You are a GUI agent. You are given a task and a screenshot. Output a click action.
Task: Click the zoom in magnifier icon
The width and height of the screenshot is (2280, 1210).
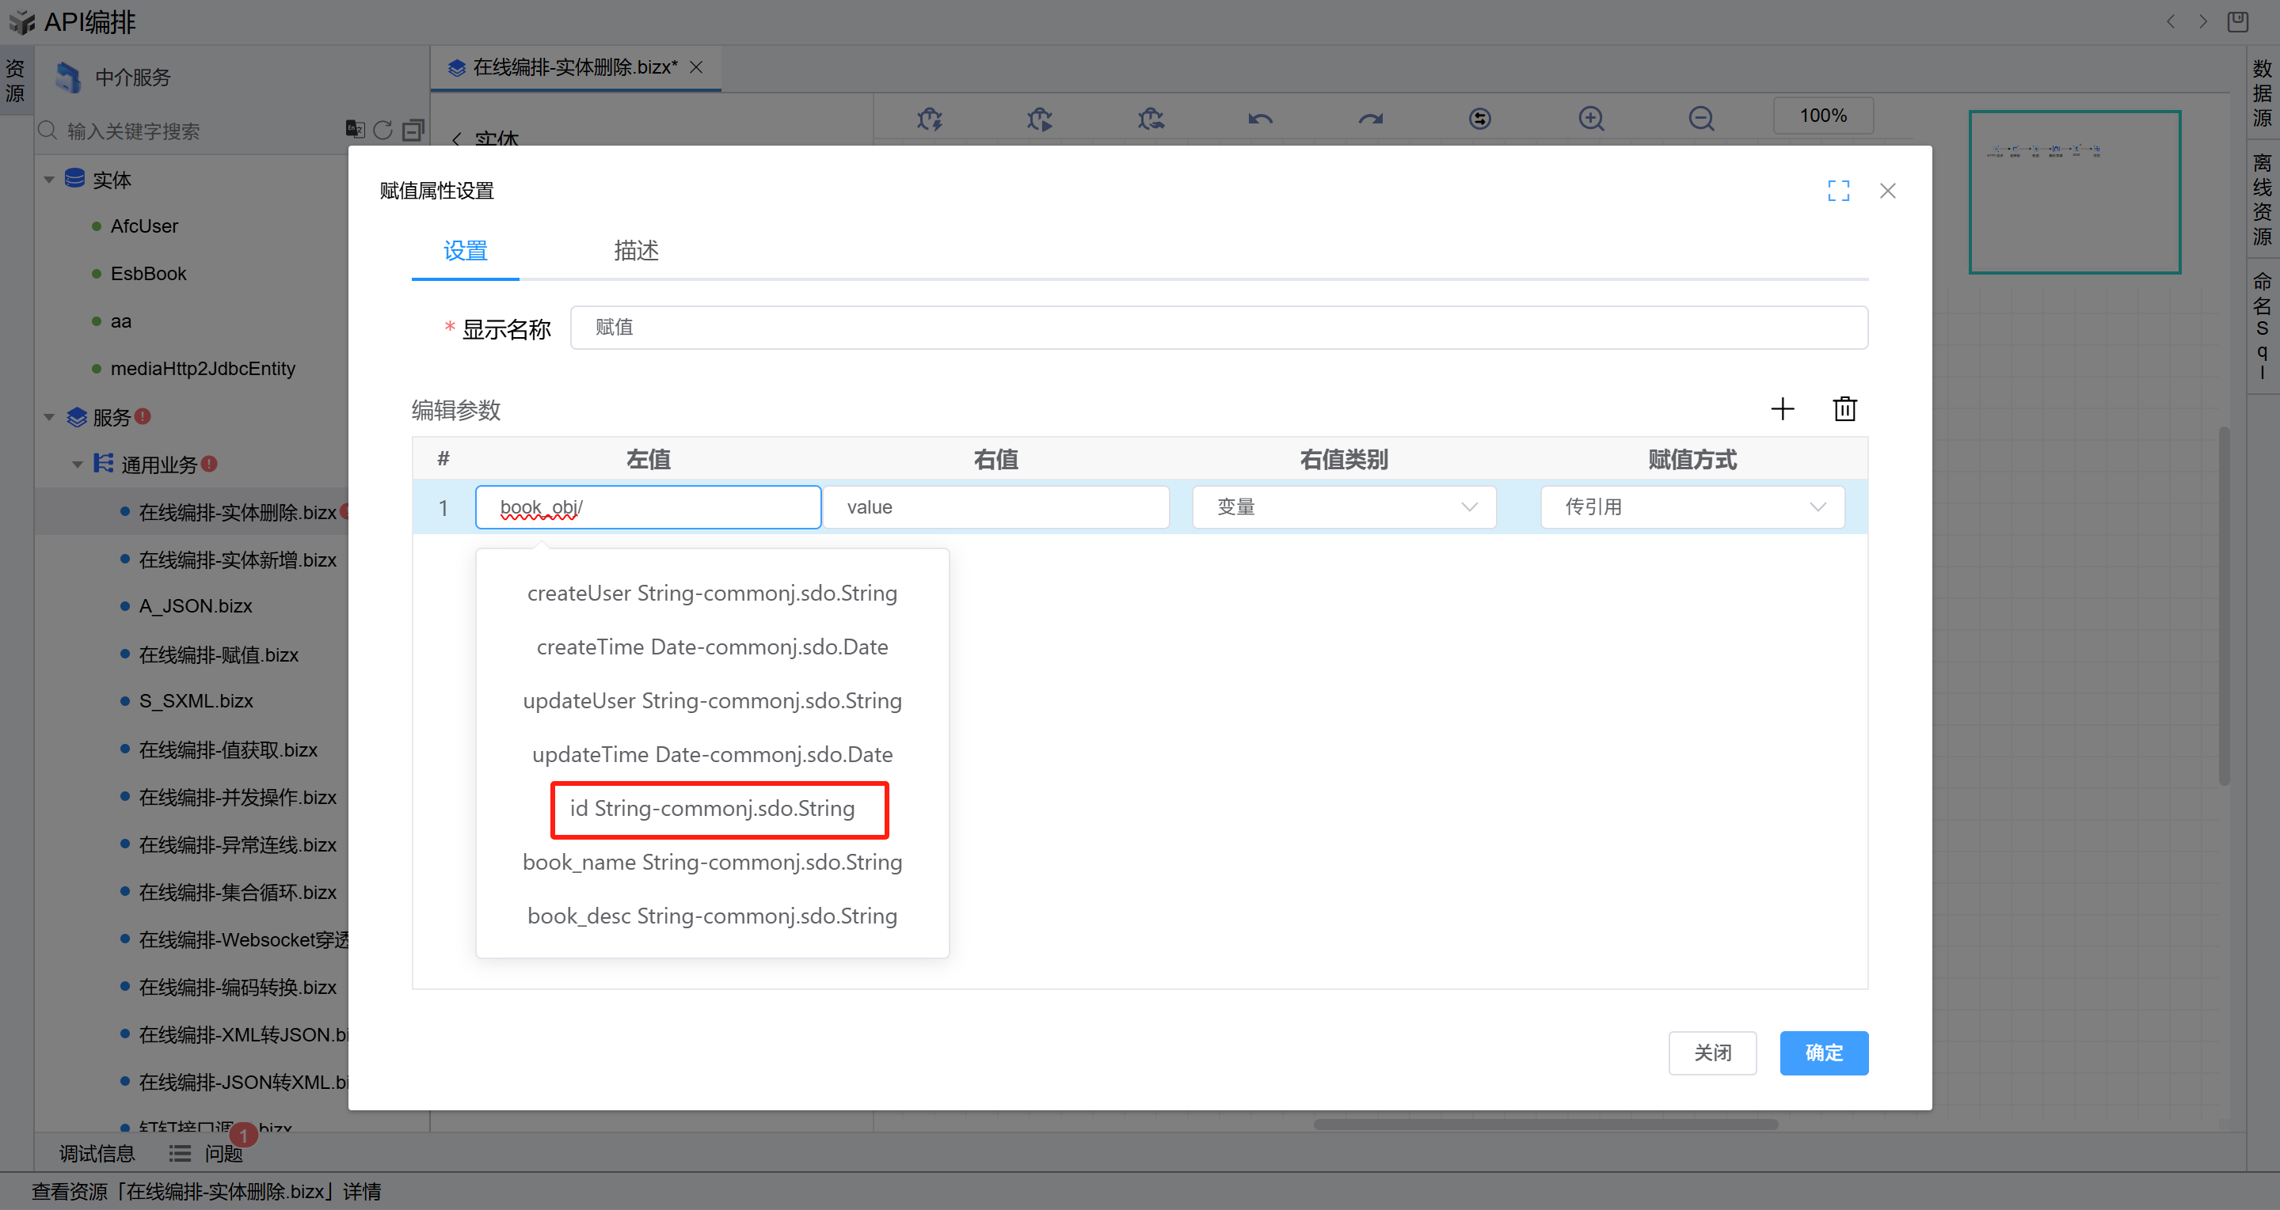1590,118
